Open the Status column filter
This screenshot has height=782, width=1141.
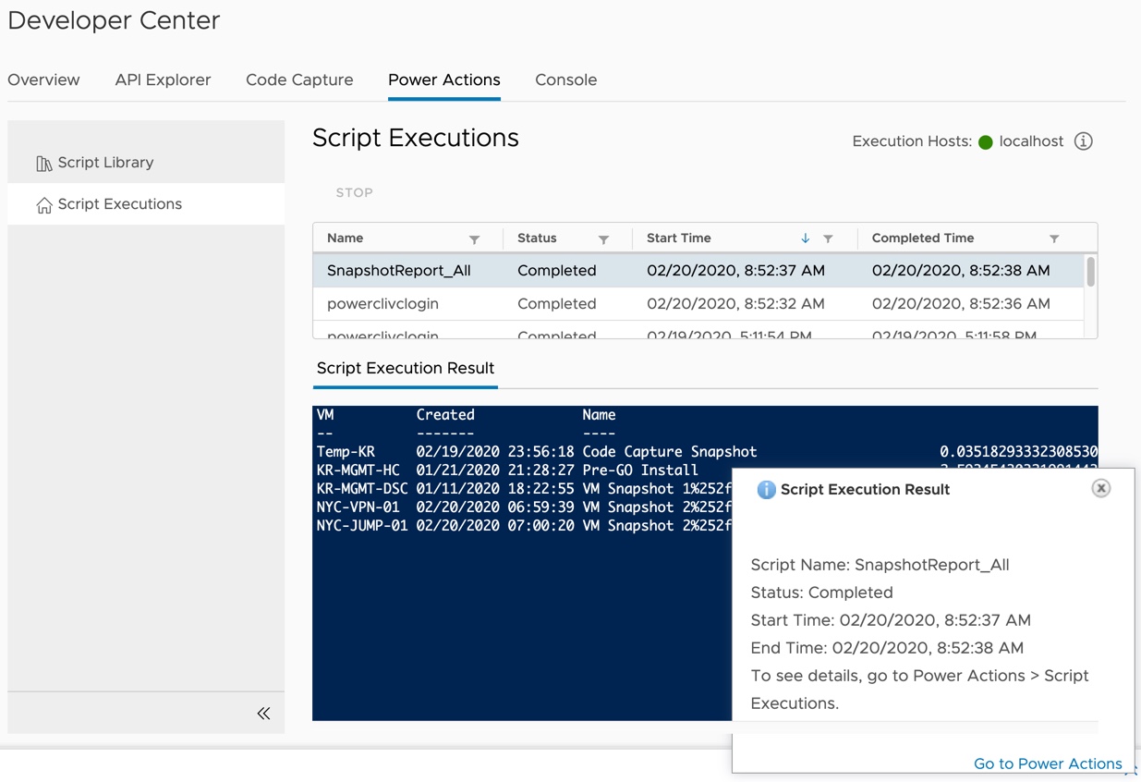click(603, 239)
